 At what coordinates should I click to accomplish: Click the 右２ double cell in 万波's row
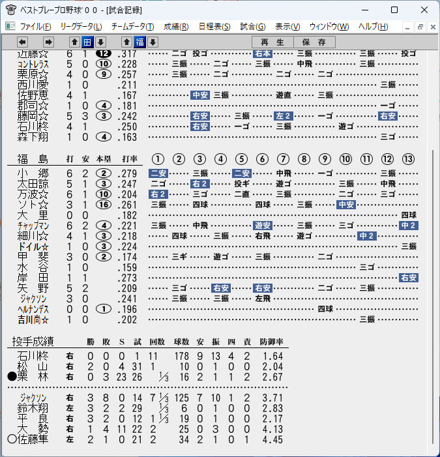click(158, 194)
